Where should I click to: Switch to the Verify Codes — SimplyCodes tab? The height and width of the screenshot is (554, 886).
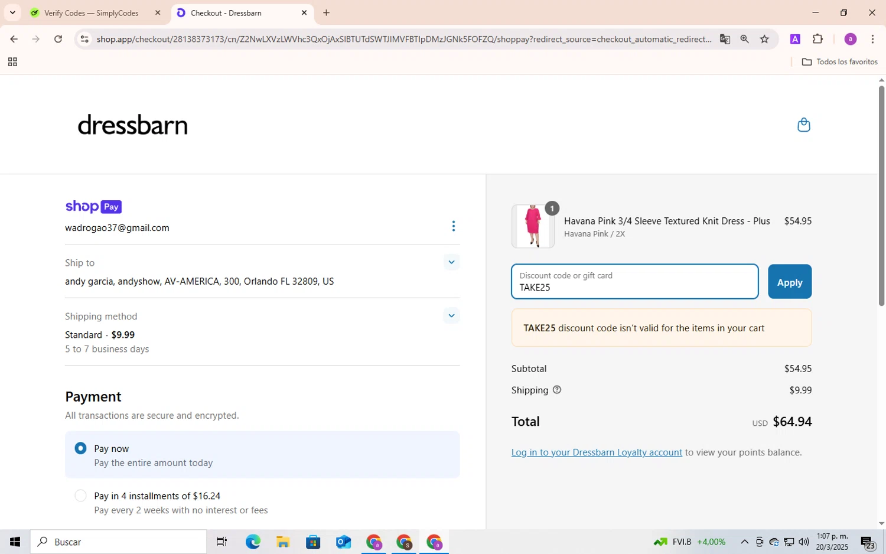pos(92,12)
